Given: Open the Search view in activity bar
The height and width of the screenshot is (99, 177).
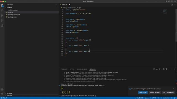Looking at the screenshot, I should coord(2,10).
